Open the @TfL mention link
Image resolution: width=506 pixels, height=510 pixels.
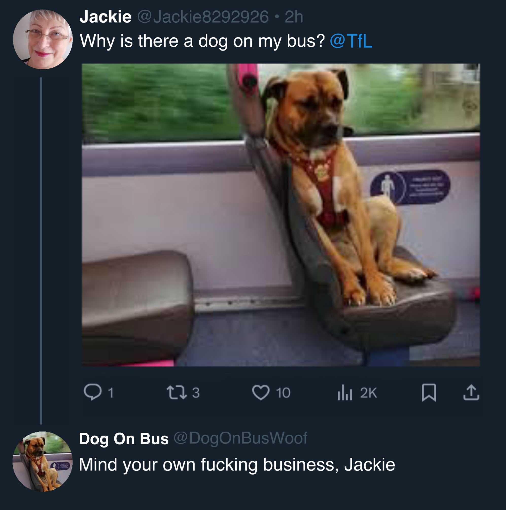pyautogui.click(x=351, y=41)
